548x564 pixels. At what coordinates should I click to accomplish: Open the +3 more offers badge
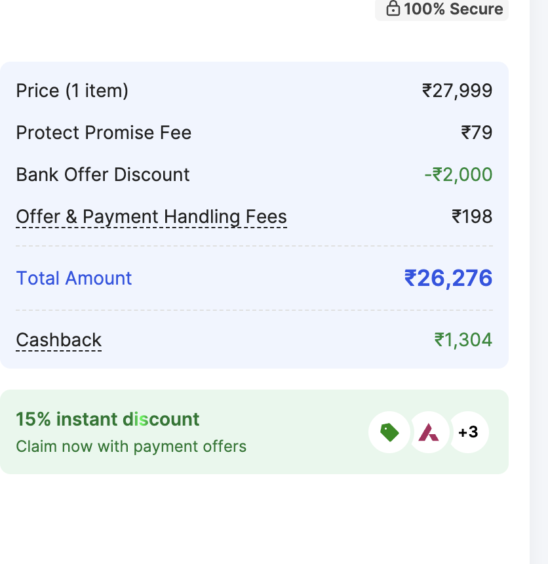[468, 432]
